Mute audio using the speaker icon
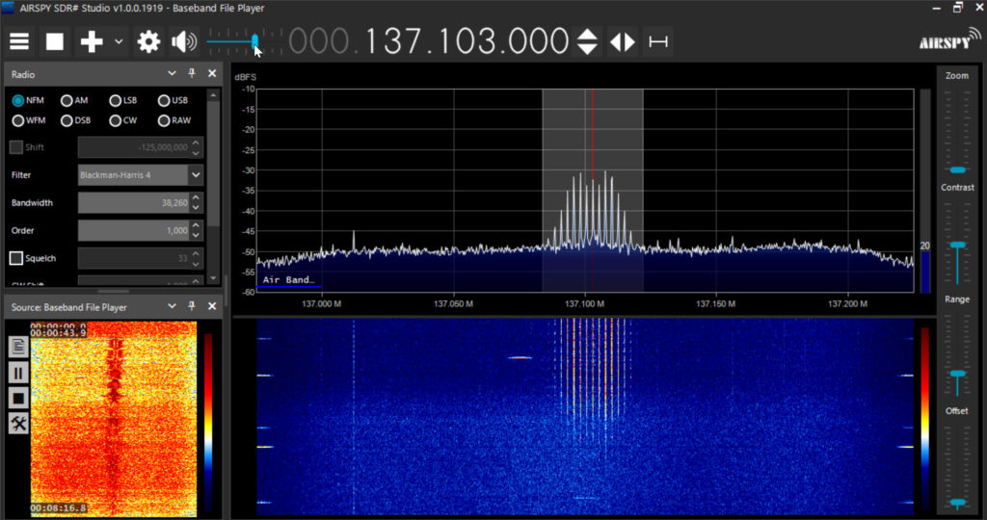The image size is (987, 520). click(x=182, y=41)
